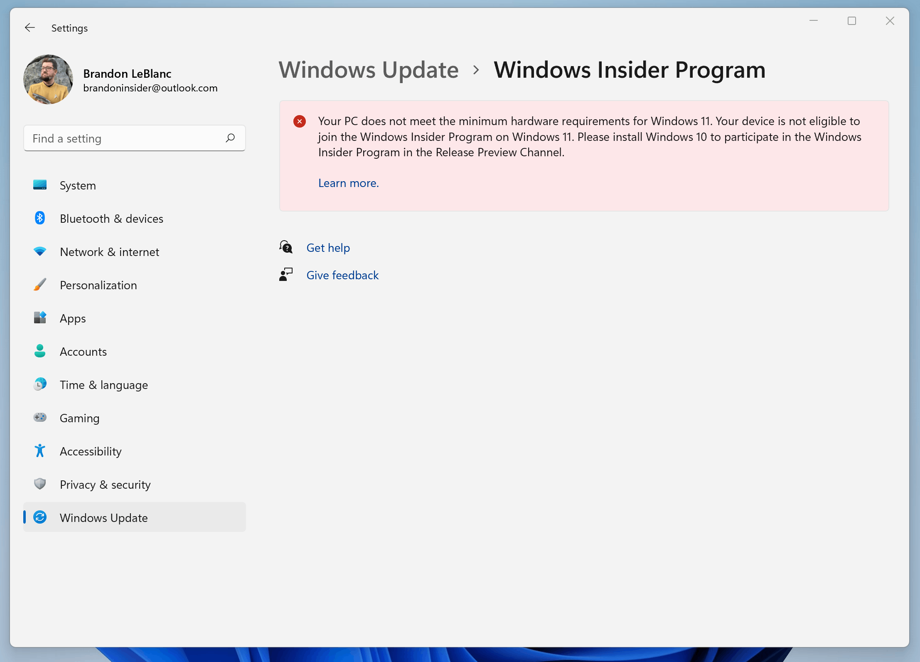Click the Accessibility settings icon
The width and height of the screenshot is (920, 662).
(x=41, y=450)
